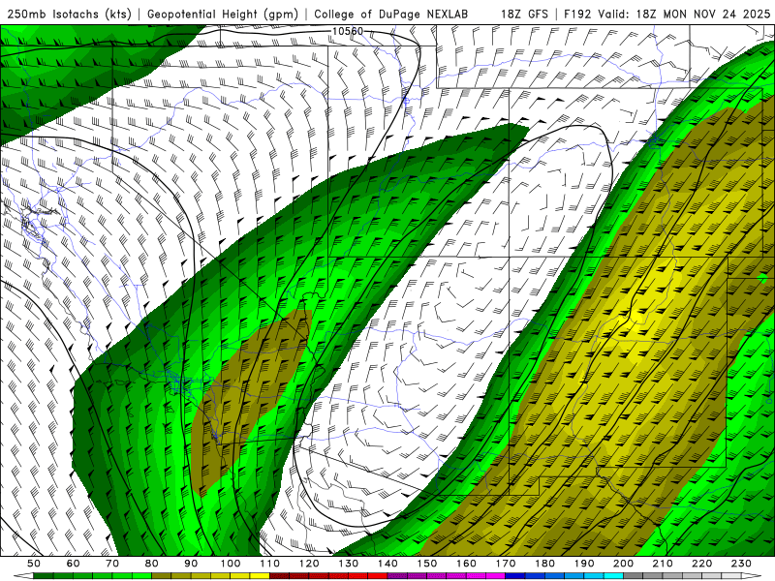775x581 pixels.
Task: Click the darkest green swatch starting at 50
Action: click(x=43, y=575)
